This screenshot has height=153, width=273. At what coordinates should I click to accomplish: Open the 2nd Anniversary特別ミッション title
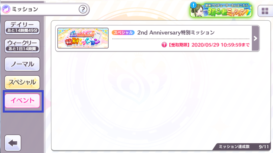coord(176,32)
